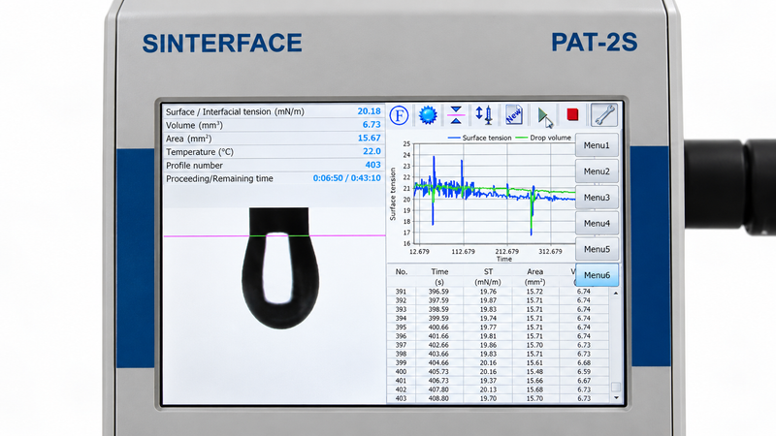Click the blue light source icon
This screenshot has height=436, width=776.
pyautogui.click(x=428, y=115)
